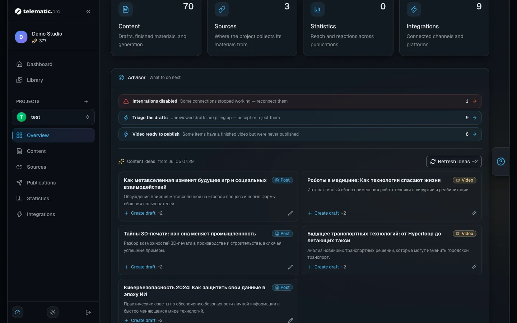Click the logout icon in sidebar footer
Image resolution: width=517 pixels, height=323 pixels.
[88, 312]
